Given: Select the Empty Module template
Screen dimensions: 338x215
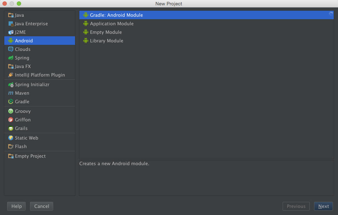Looking at the screenshot, I should [206, 32].
